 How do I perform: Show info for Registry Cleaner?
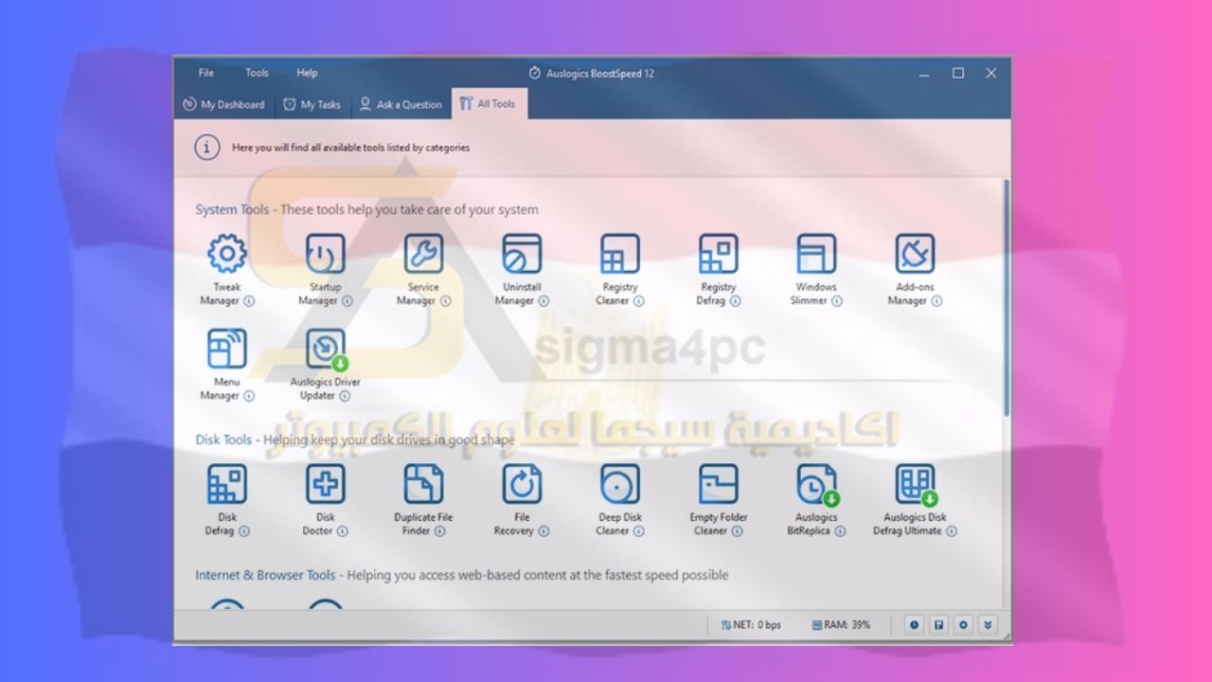click(x=639, y=301)
